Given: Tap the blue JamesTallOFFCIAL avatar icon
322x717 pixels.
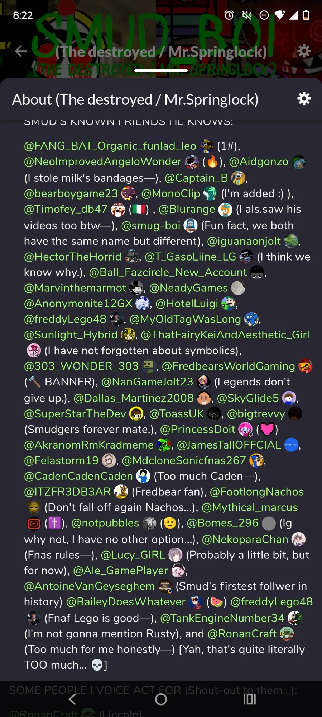Looking at the screenshot, I should coord(291,445).
